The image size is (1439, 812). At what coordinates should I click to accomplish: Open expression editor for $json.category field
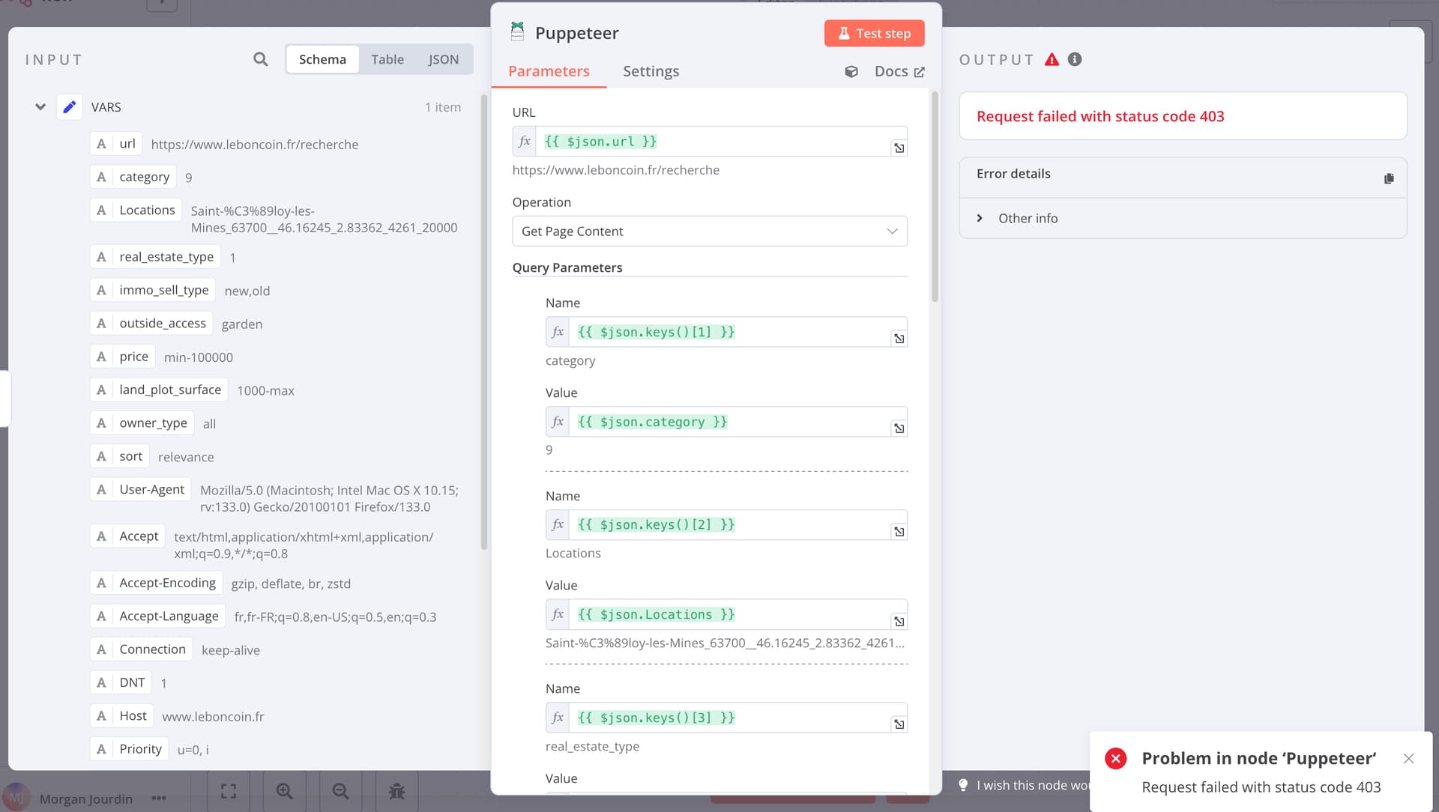tap(899, 428)
